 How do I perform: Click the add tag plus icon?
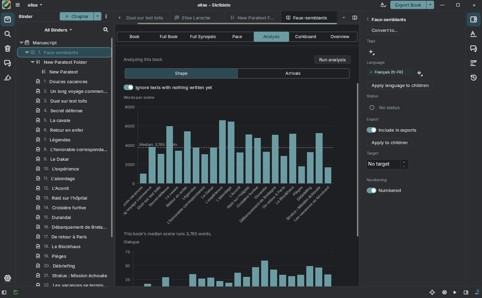371,52
